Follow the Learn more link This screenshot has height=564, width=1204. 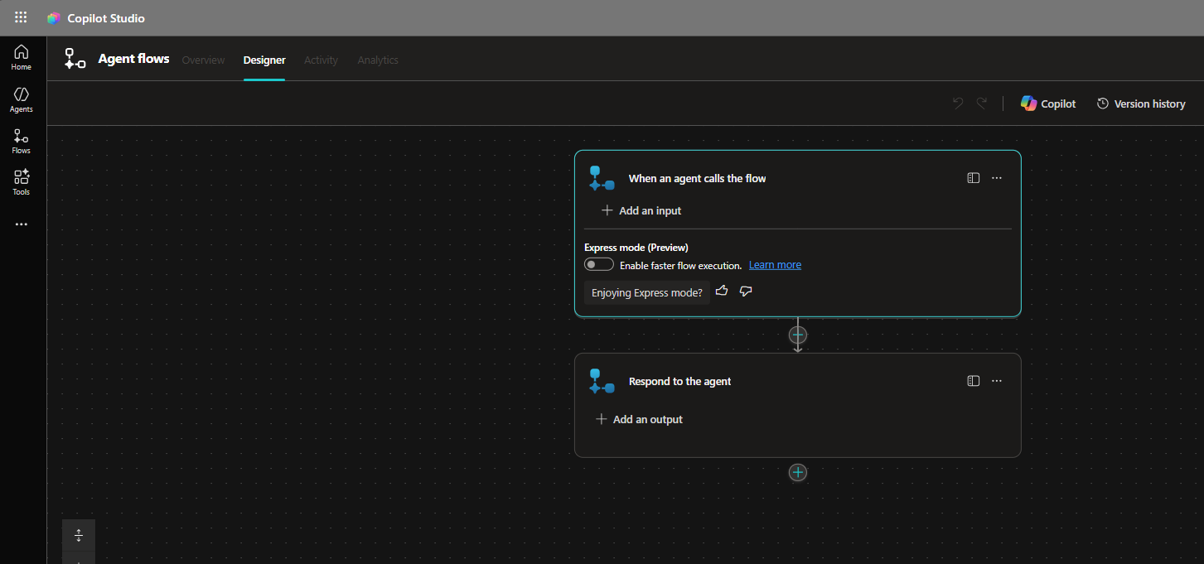775,265
